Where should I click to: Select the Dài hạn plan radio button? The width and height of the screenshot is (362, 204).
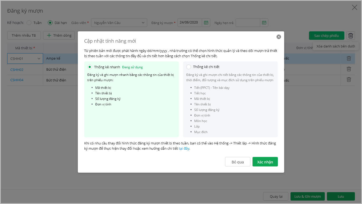50,23
